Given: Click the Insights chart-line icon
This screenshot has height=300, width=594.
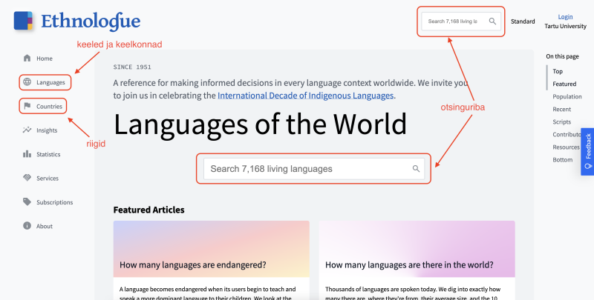Looking at the screenshot, I should 27,130.
